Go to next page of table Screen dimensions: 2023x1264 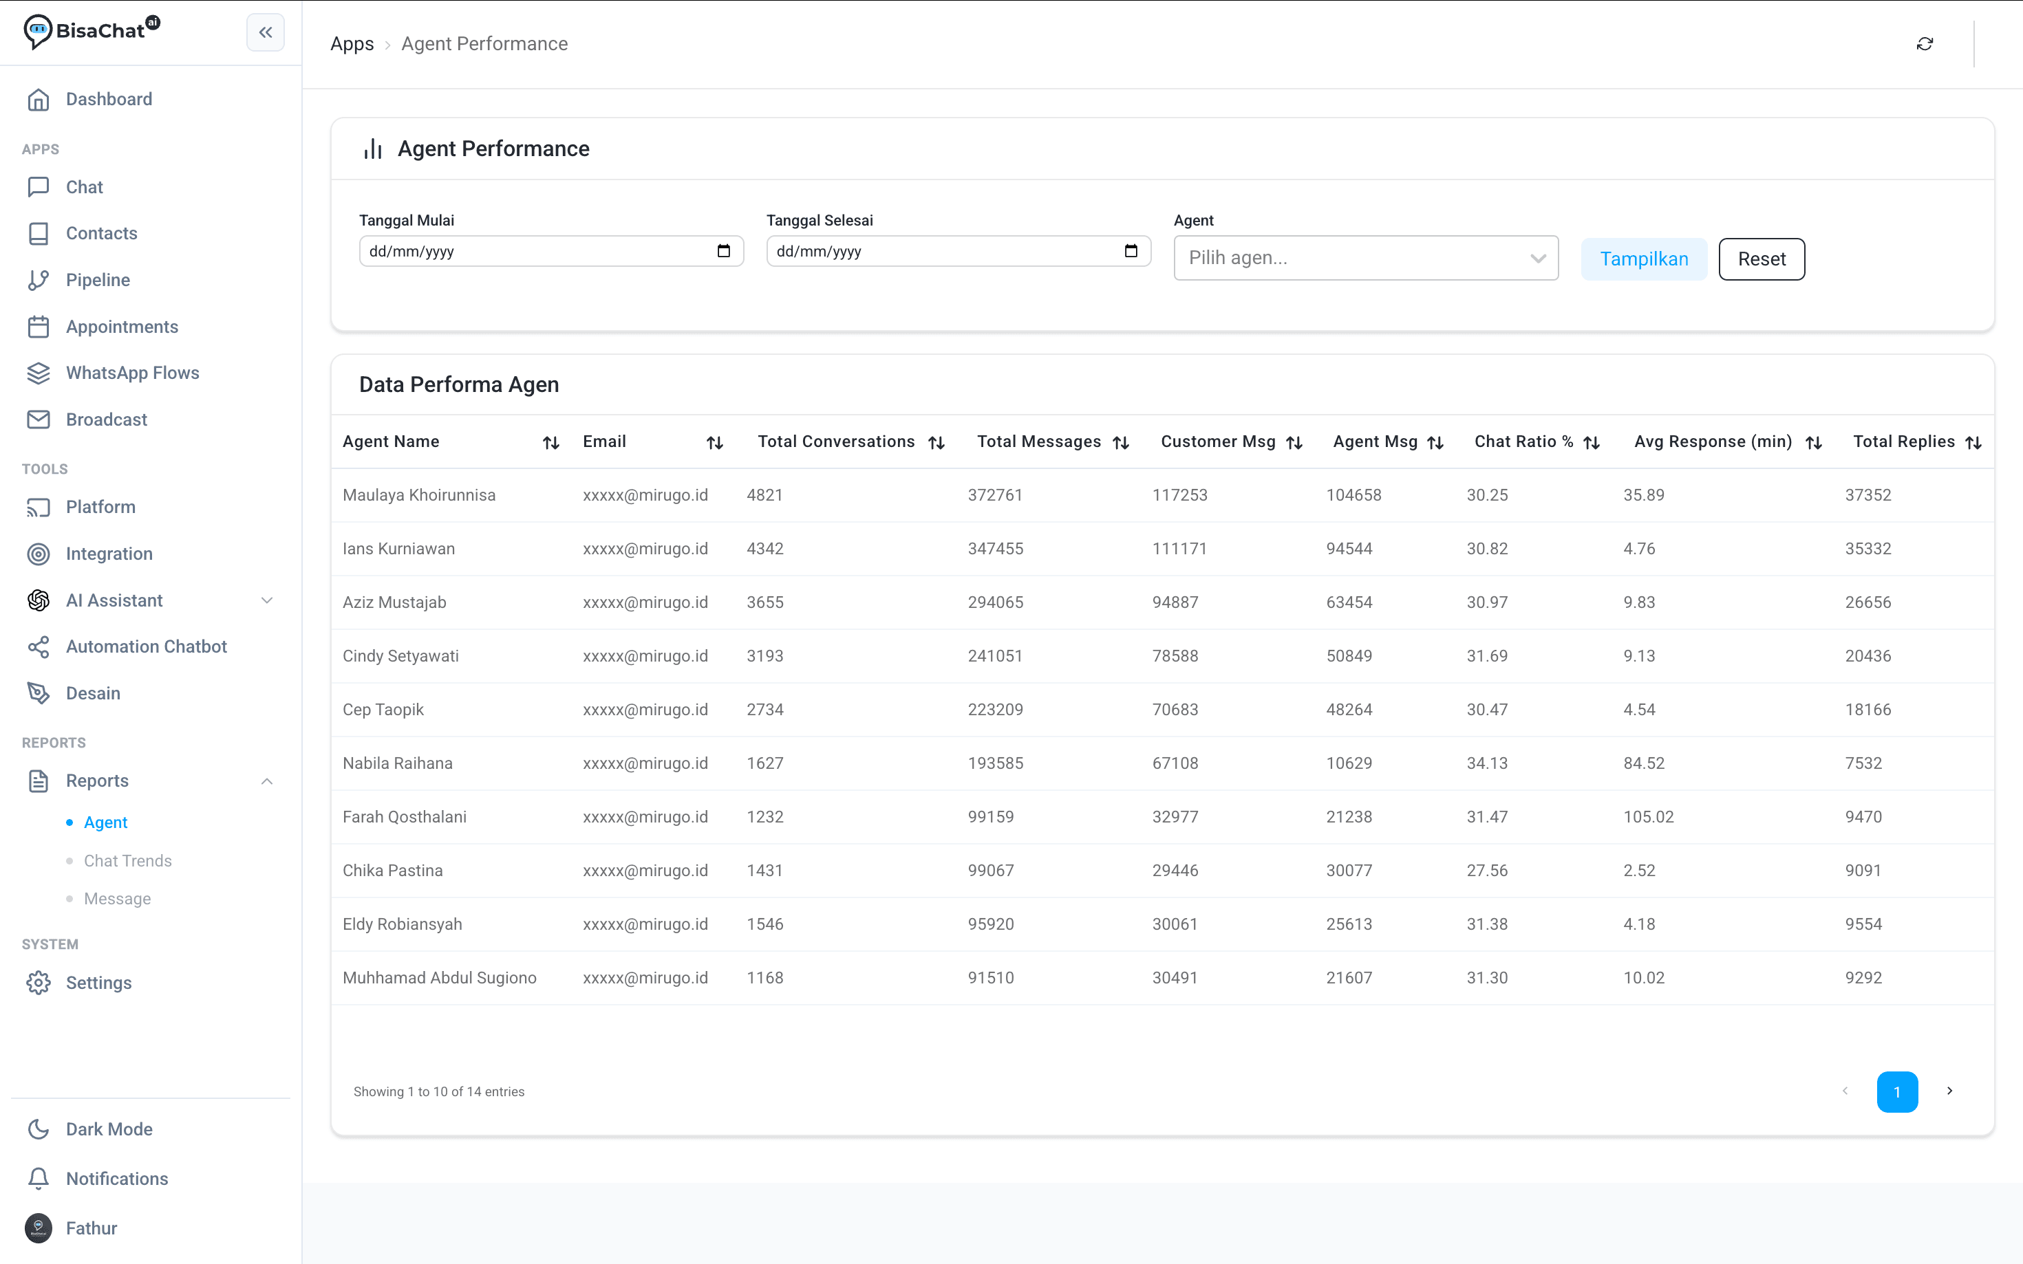pyautogui.click(x=1949, y=1091)
